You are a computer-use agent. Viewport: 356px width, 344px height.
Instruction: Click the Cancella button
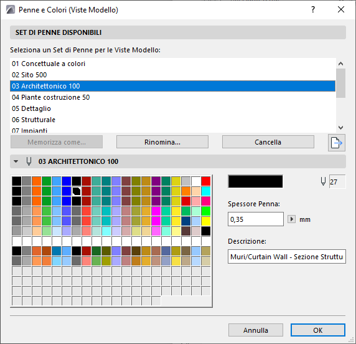click(x=268, y=142)
